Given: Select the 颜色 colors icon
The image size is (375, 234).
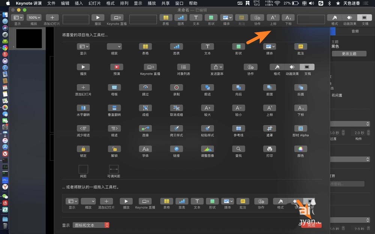Looking at the screenshot, I should pos(301,149).
